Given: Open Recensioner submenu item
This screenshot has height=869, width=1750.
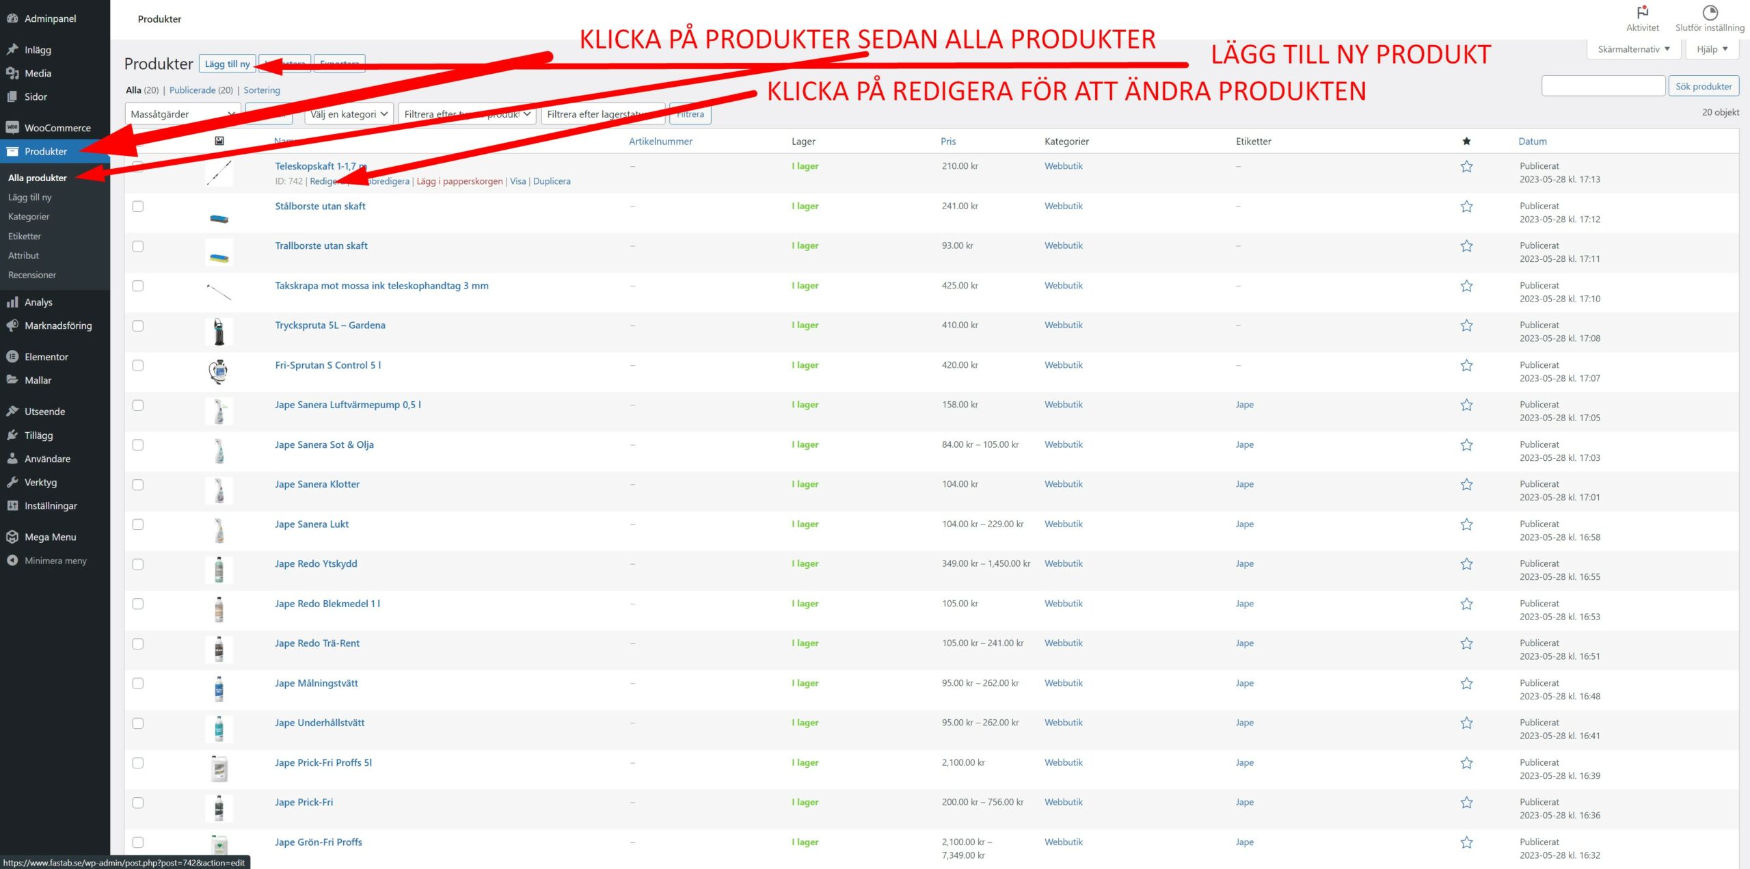Looking at the screenshot, I should (x=32, y=275).
